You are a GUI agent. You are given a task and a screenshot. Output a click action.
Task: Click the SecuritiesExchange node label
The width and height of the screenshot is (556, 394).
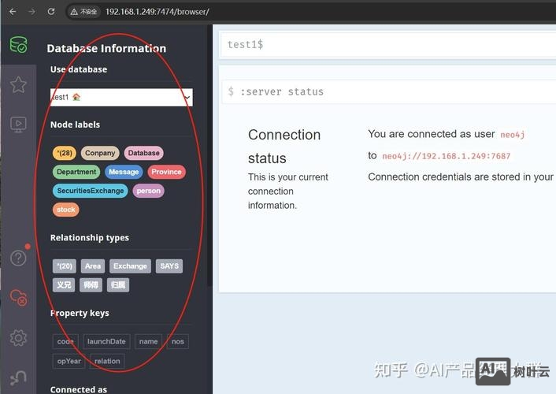tap(91, 191)
